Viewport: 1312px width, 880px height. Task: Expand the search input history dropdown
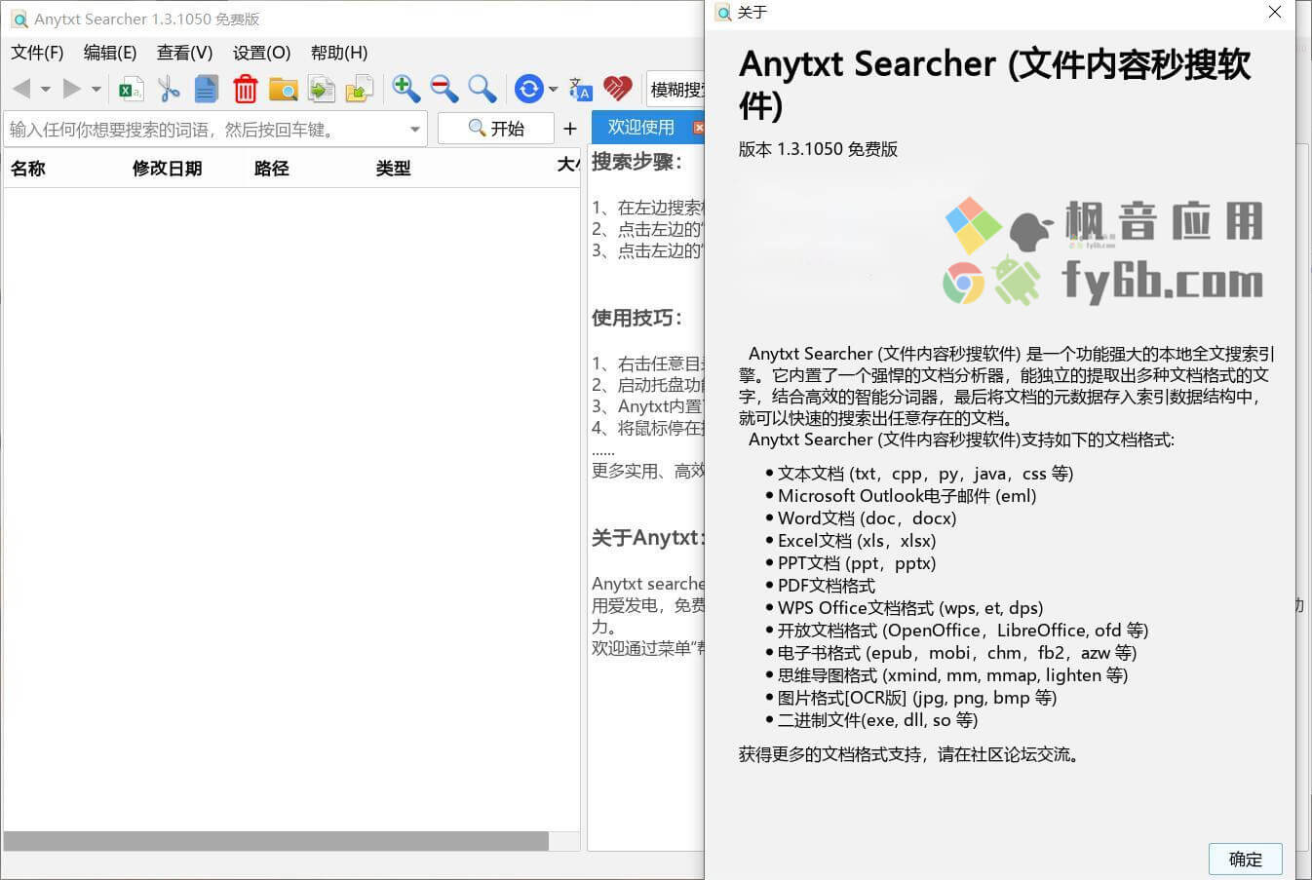click(x=415, y=129)
